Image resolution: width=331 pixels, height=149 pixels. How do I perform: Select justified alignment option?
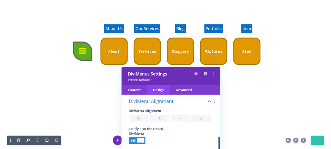tap(201, 118)
